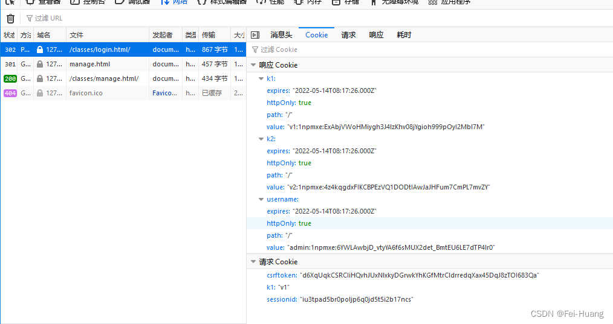This screenshot has width=613, height=324.
Task: Clear the network log with the trash icon
Action: tap(10, 18)
